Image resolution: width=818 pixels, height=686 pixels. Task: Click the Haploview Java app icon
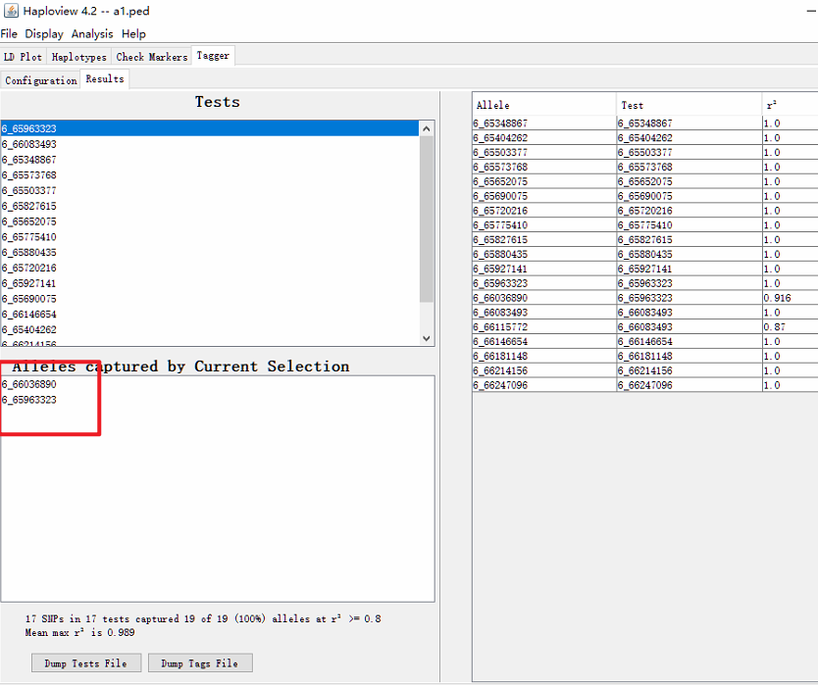click(11, 11)
